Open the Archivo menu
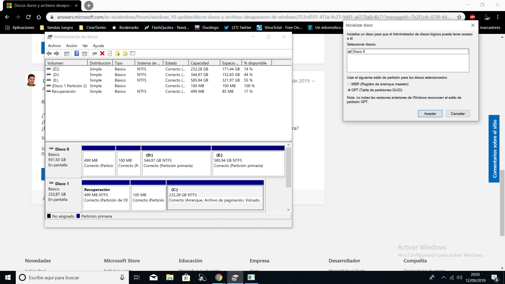 pos(54,46)
